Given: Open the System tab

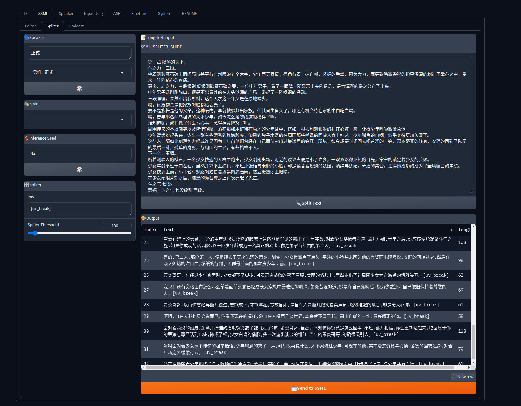Looking at the screenshot, I should pyautogui.click(x=165, y=13).
